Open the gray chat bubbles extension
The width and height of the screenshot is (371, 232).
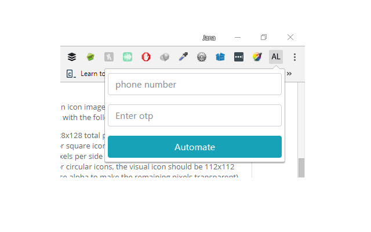point(165,57)
